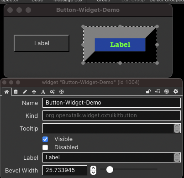The image size is (184, 178).
Task: Minimize the Button-Widget-Demo window
Action: 19,10
